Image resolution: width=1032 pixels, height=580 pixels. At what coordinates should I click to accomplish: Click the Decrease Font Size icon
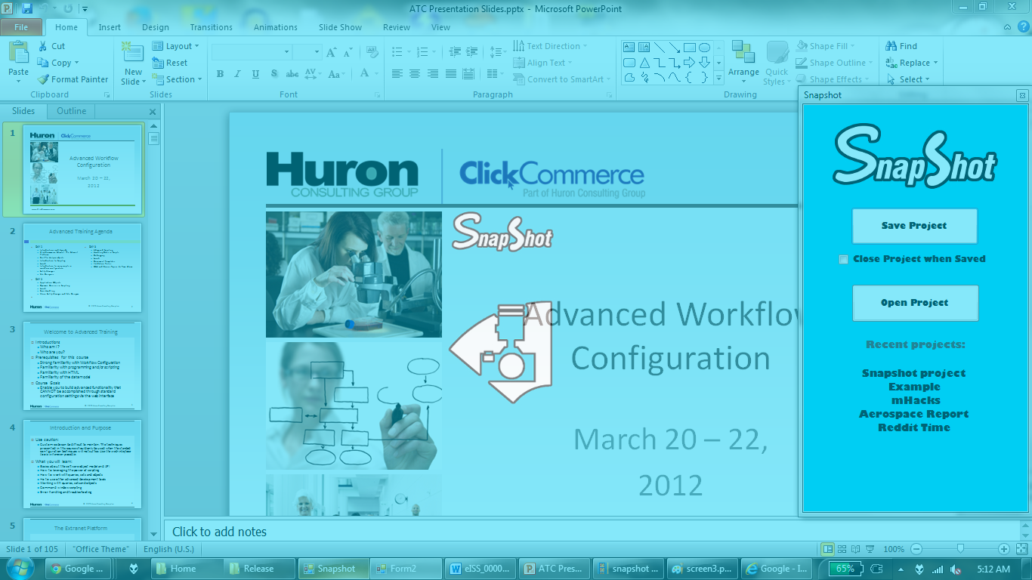(x=348, y=52)
